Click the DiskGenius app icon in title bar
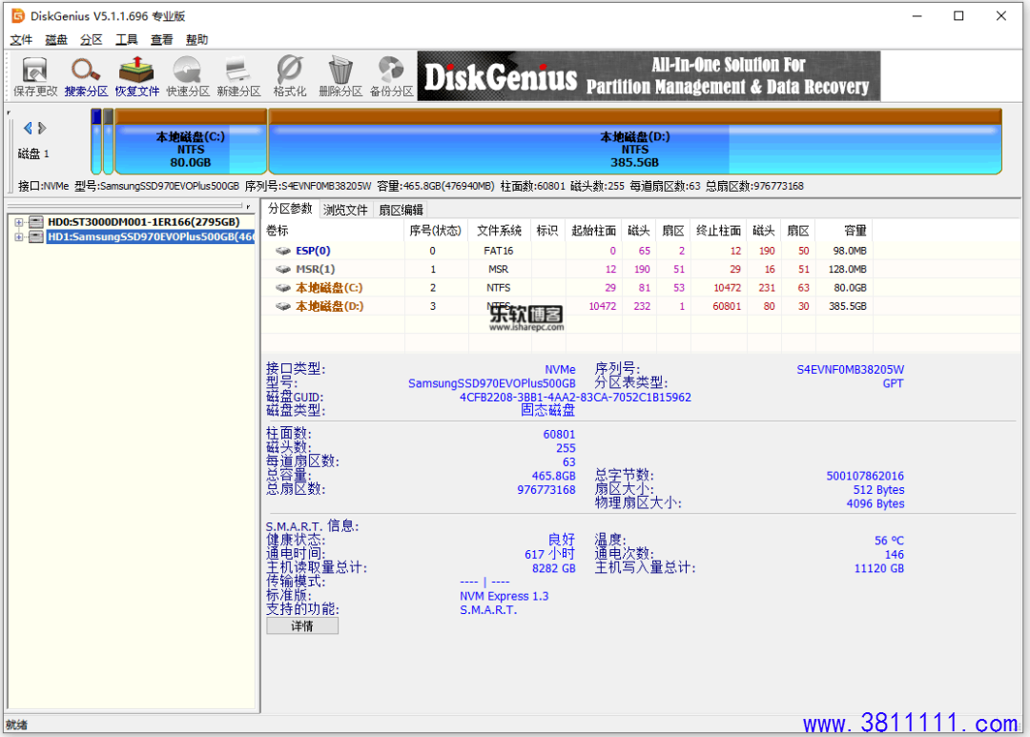Screen dimensions: 1030x737 pyautogui.click(x=18, y=16)
